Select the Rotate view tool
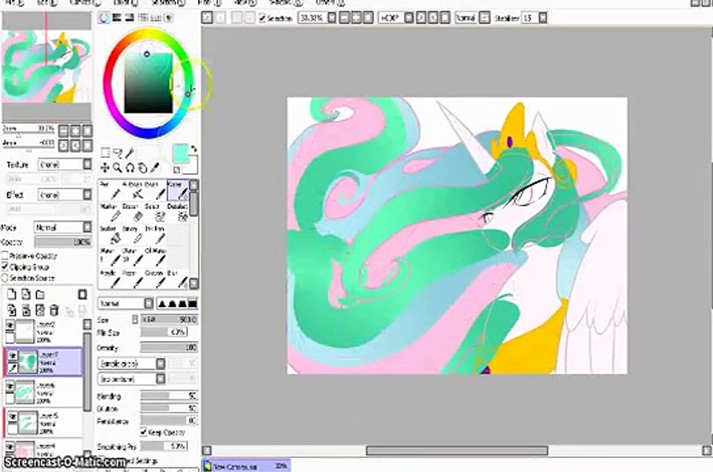Viewport: 713px width, 472px height. click(130, 168)
